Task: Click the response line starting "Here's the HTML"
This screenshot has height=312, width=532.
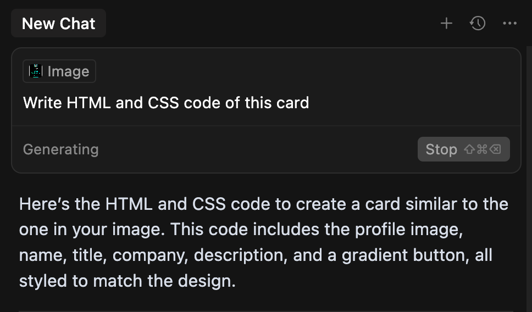Action: pyautogui.click(x=264, y=204)
